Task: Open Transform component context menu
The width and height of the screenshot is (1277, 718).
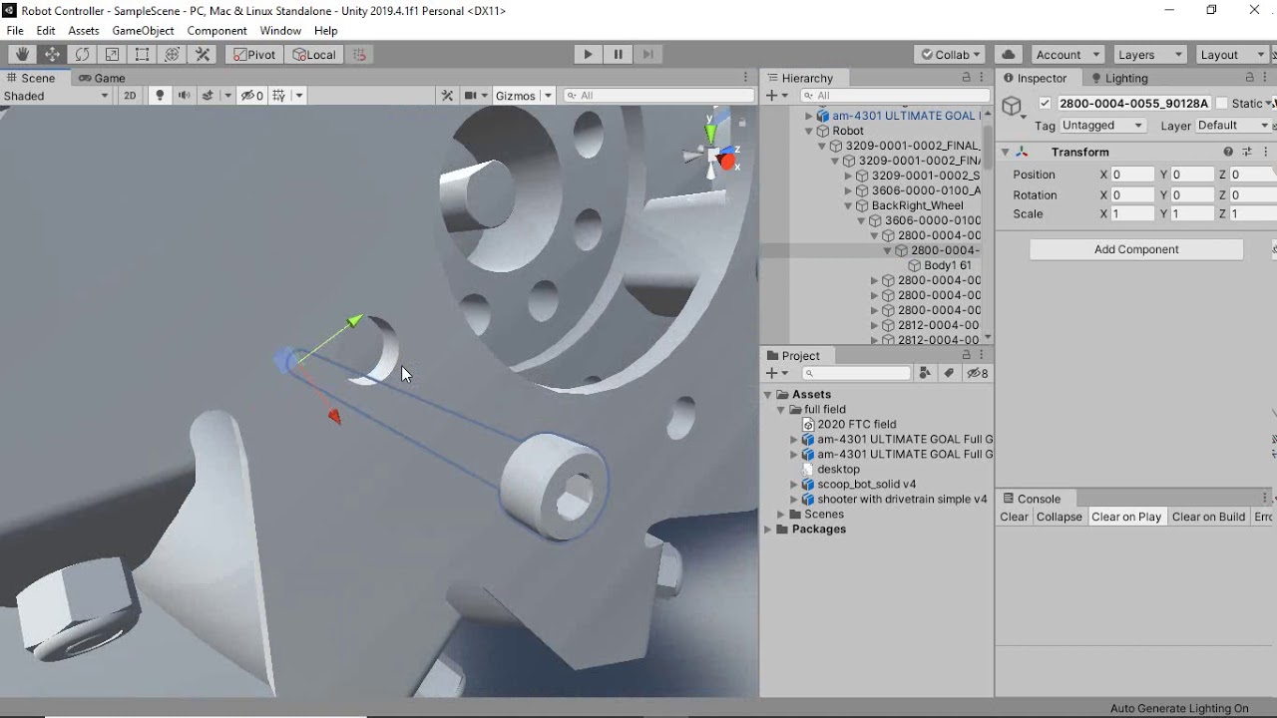Action: point(1266,153)
